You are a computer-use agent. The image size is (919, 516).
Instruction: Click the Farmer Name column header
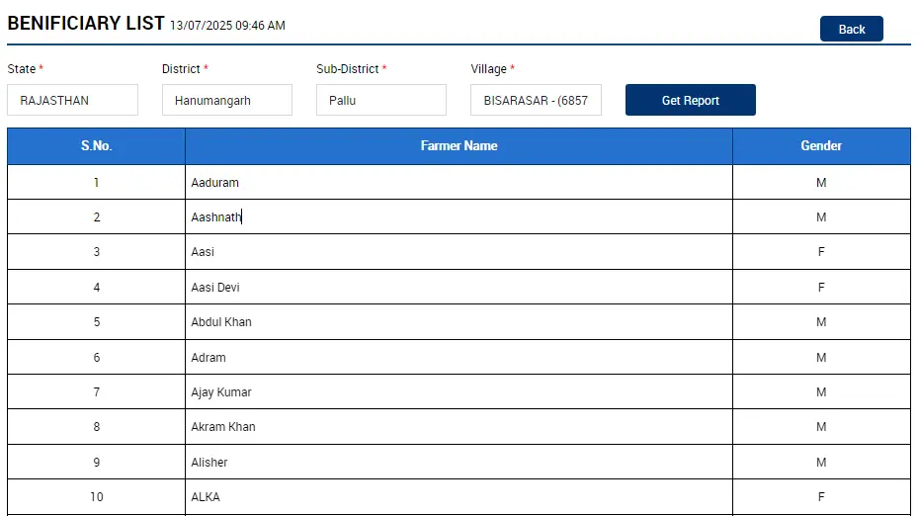(459, 146)
